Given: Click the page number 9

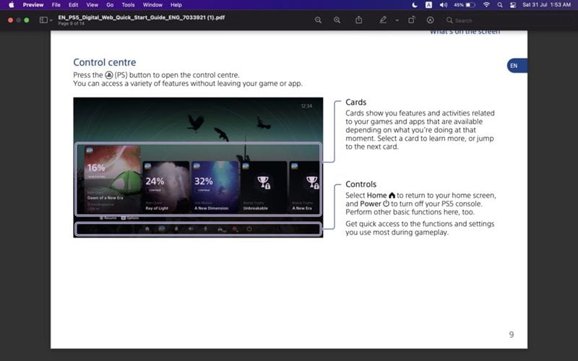Looking at the screenshot, I should [x=512, y=334].
